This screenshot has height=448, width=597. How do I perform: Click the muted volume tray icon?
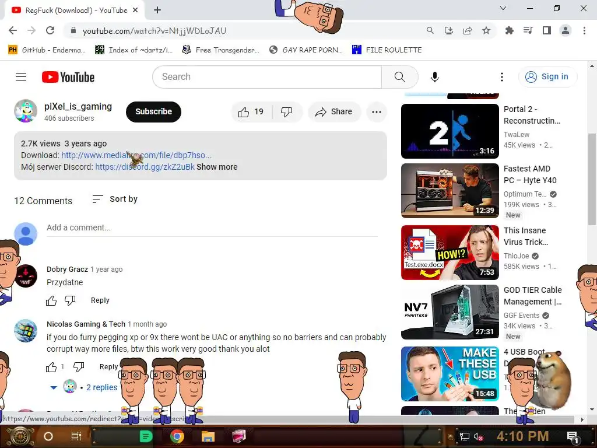coord(478,436)
